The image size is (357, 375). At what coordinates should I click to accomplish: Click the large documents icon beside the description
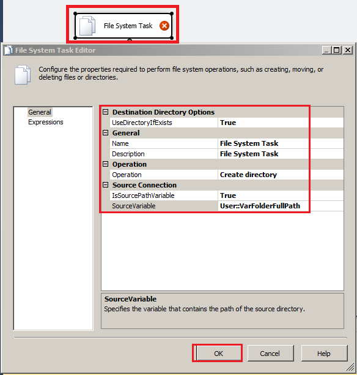click(23, 75)
